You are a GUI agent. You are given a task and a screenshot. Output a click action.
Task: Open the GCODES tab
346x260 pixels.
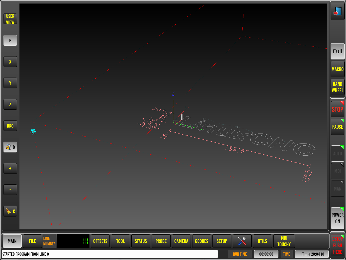(x=202, y=241)
